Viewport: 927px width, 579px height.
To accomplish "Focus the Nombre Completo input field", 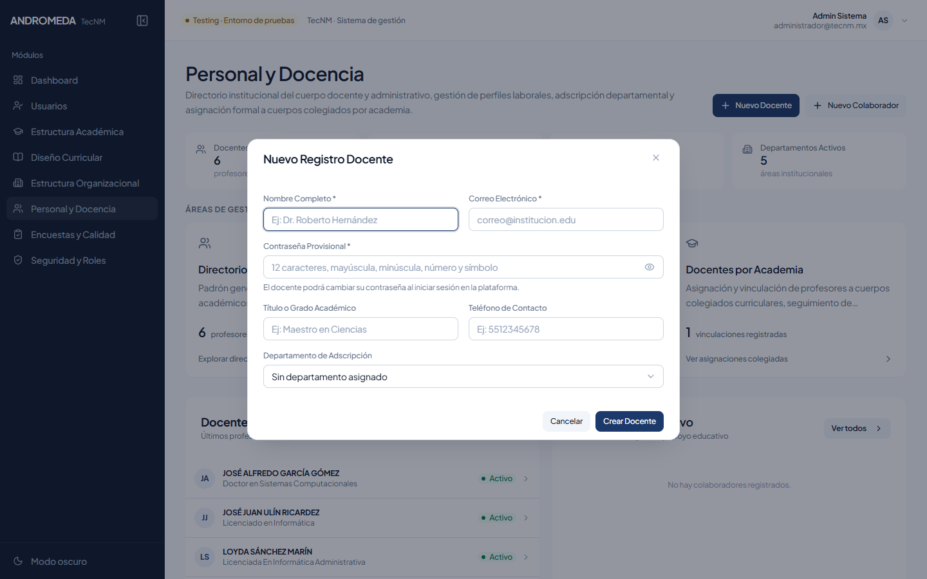I will (x=360, y=219).
